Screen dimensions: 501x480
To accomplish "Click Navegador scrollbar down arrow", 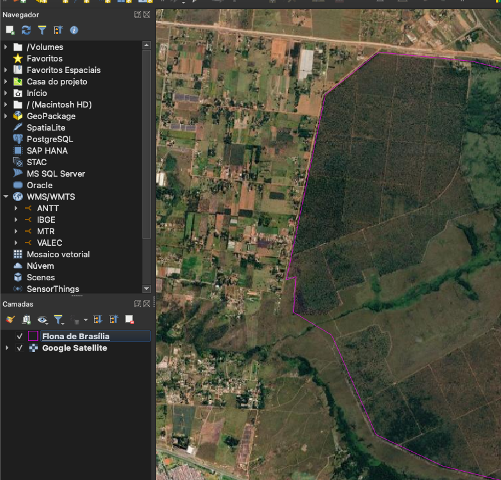I will pos(146,289).
